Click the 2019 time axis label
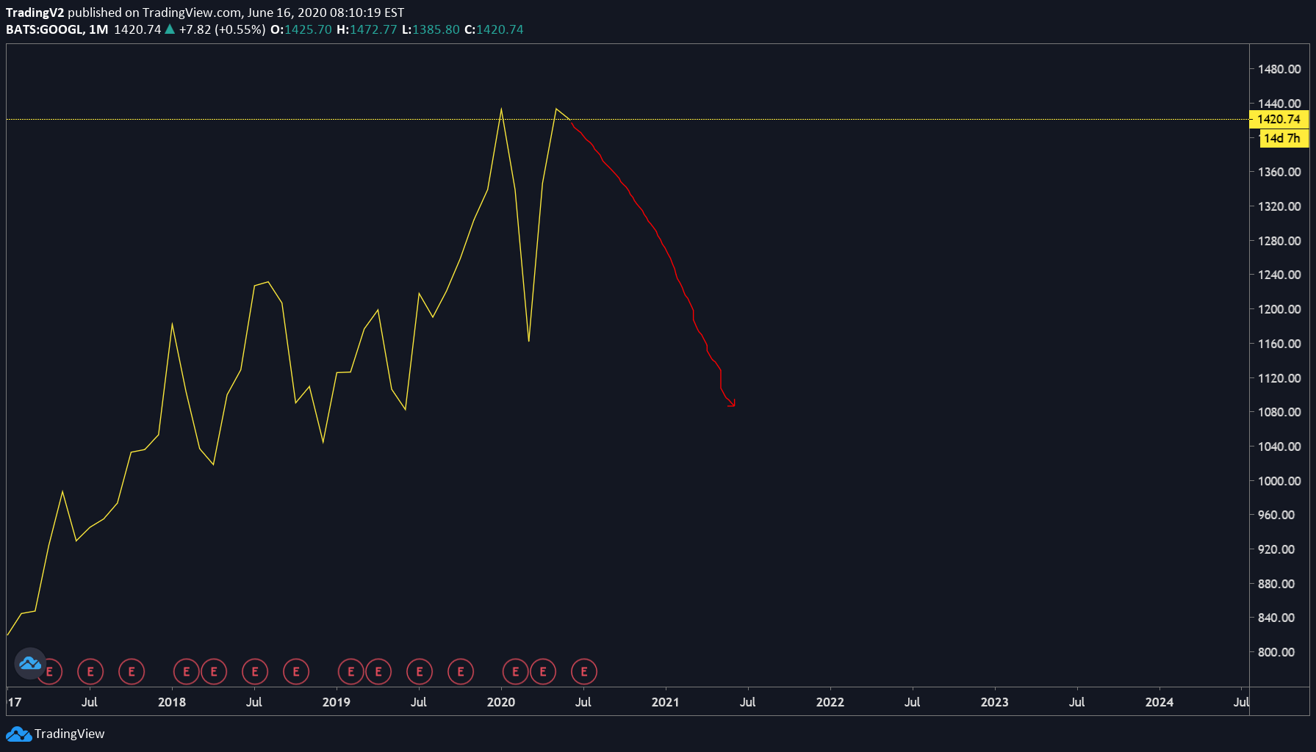 [x=337, y=702]
